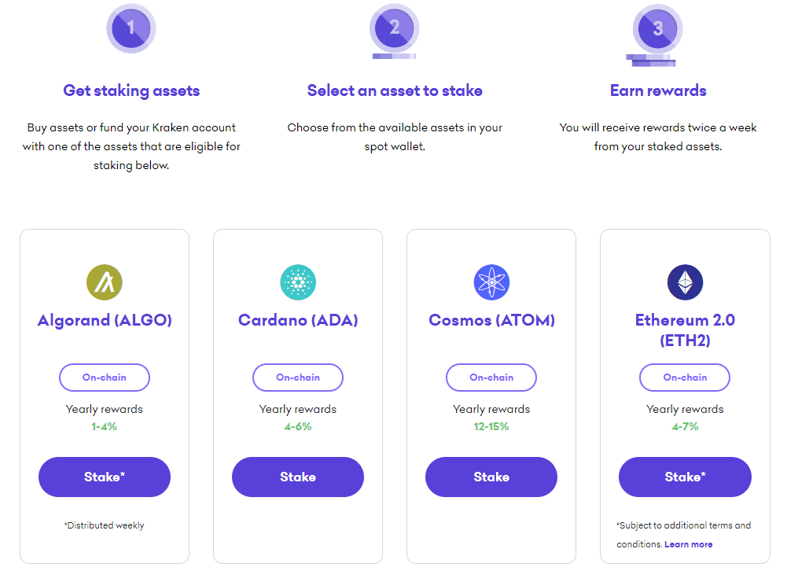This screenshot has width=787, height=571.
Task: Click the Cardano (ADA) heading
Action: (x=298, y=320)
